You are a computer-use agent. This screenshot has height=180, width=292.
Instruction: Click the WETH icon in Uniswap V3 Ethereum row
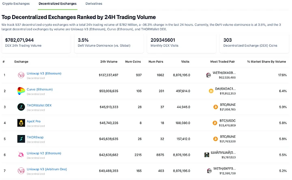pyautogui.click(x=208, y=75)
